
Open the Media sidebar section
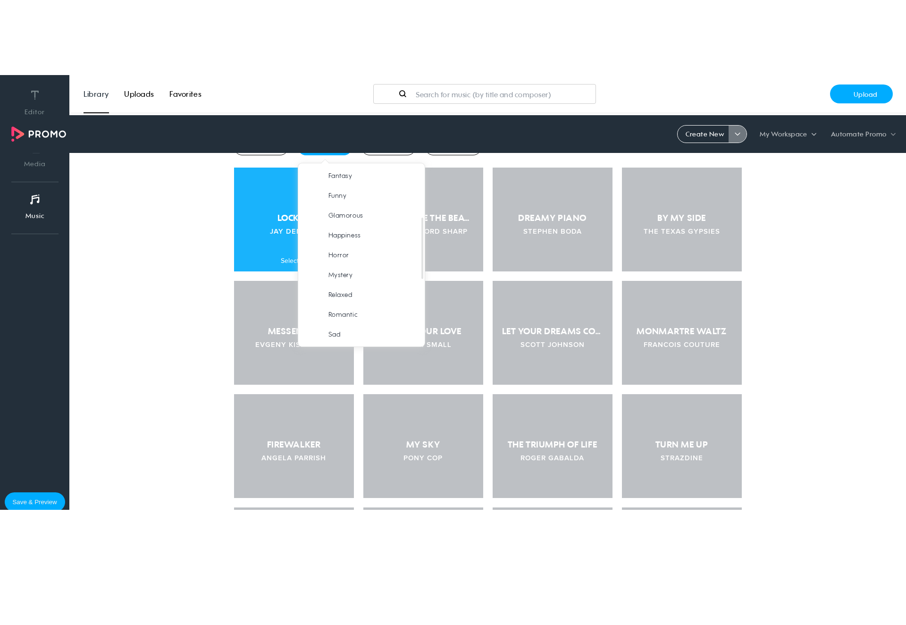pos(34,164)
